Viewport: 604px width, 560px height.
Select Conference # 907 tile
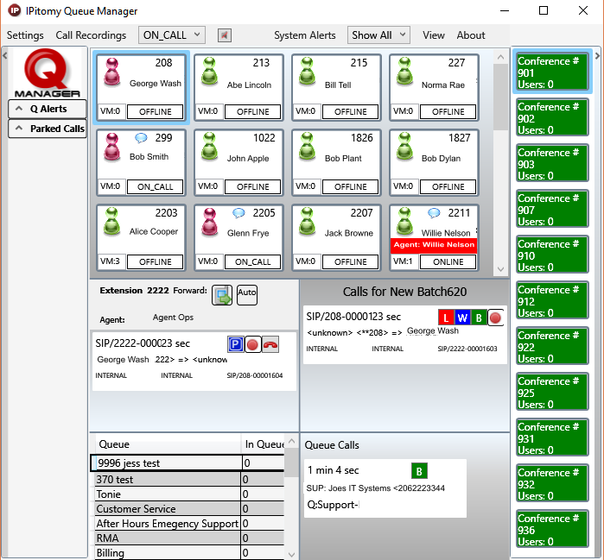coord(552,210)
